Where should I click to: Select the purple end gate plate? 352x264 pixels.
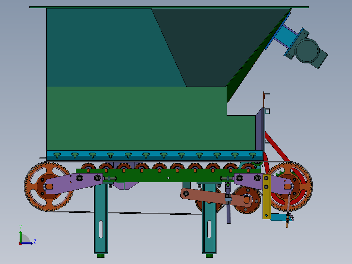[260, 130]
